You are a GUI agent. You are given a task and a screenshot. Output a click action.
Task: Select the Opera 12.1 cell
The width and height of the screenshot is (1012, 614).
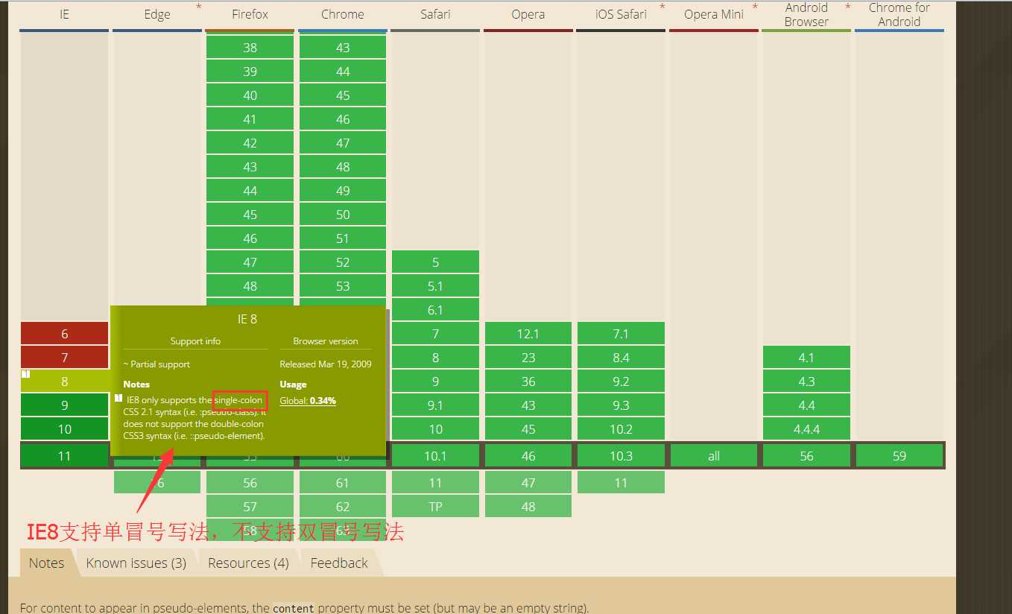click(528, 334)
